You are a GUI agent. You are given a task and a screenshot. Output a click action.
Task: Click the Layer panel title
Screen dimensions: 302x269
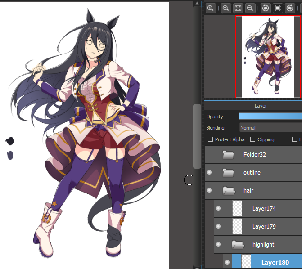pyautogui.click(x=261, y=106)
